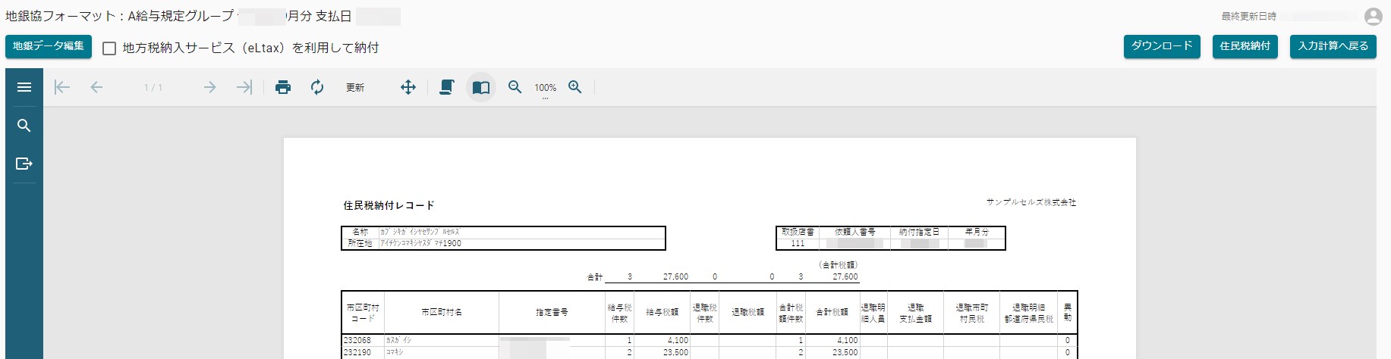Click the 給与税額 column header
This screenshot has width=1391, height=359.
[662, 312]
